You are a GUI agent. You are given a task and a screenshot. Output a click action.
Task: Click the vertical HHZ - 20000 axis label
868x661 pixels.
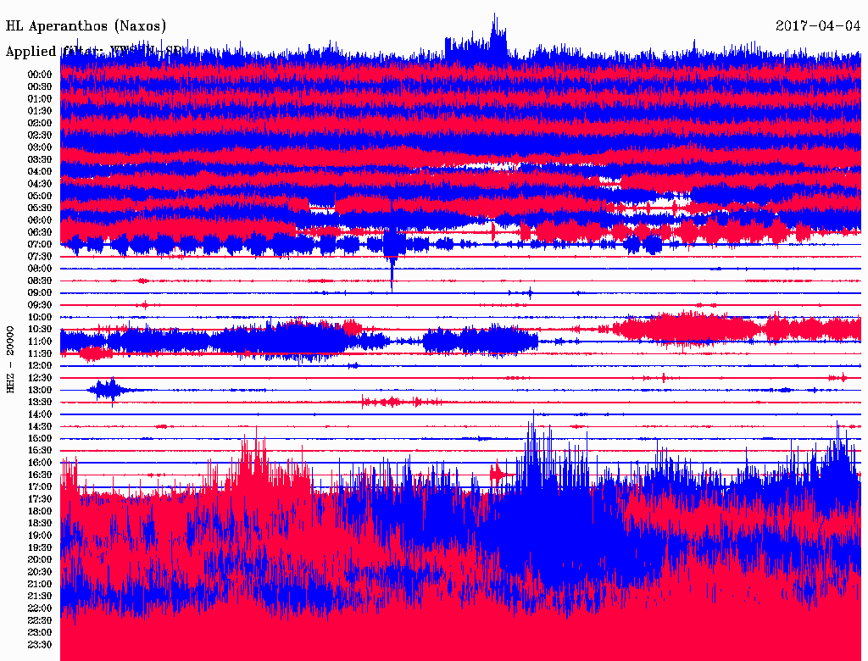[x=11, y=358]
